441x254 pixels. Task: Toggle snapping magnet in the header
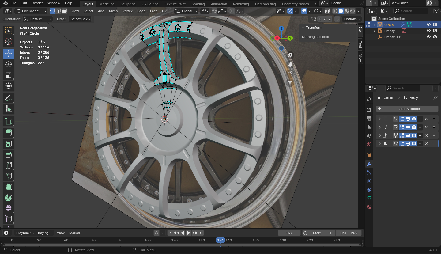coord(215,11)
